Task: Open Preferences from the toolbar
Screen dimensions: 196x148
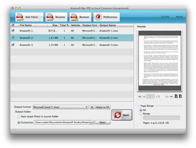Action: tap(106, 17)
